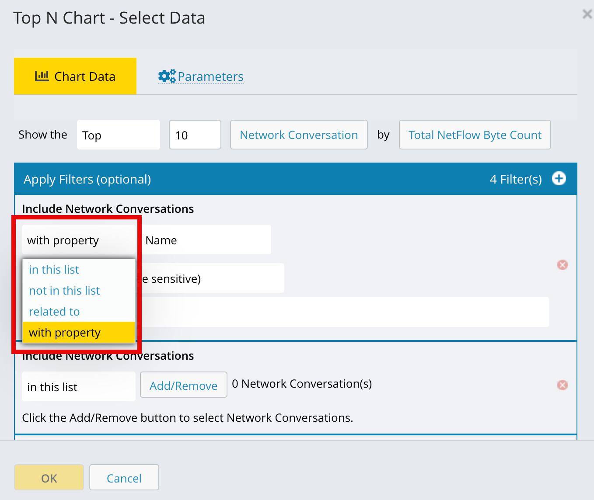This screenshot has width=594, height=500.
Task: Remove the second 'in this list' filter
Action: pos(562,385)
